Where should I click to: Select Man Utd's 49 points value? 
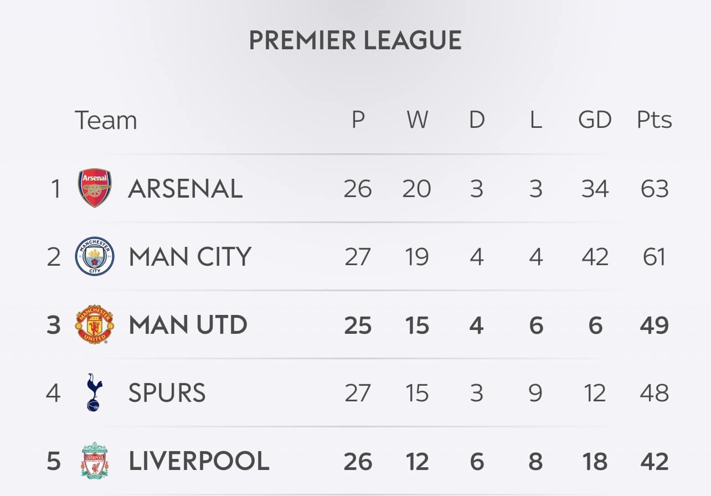tap(655, 325)
